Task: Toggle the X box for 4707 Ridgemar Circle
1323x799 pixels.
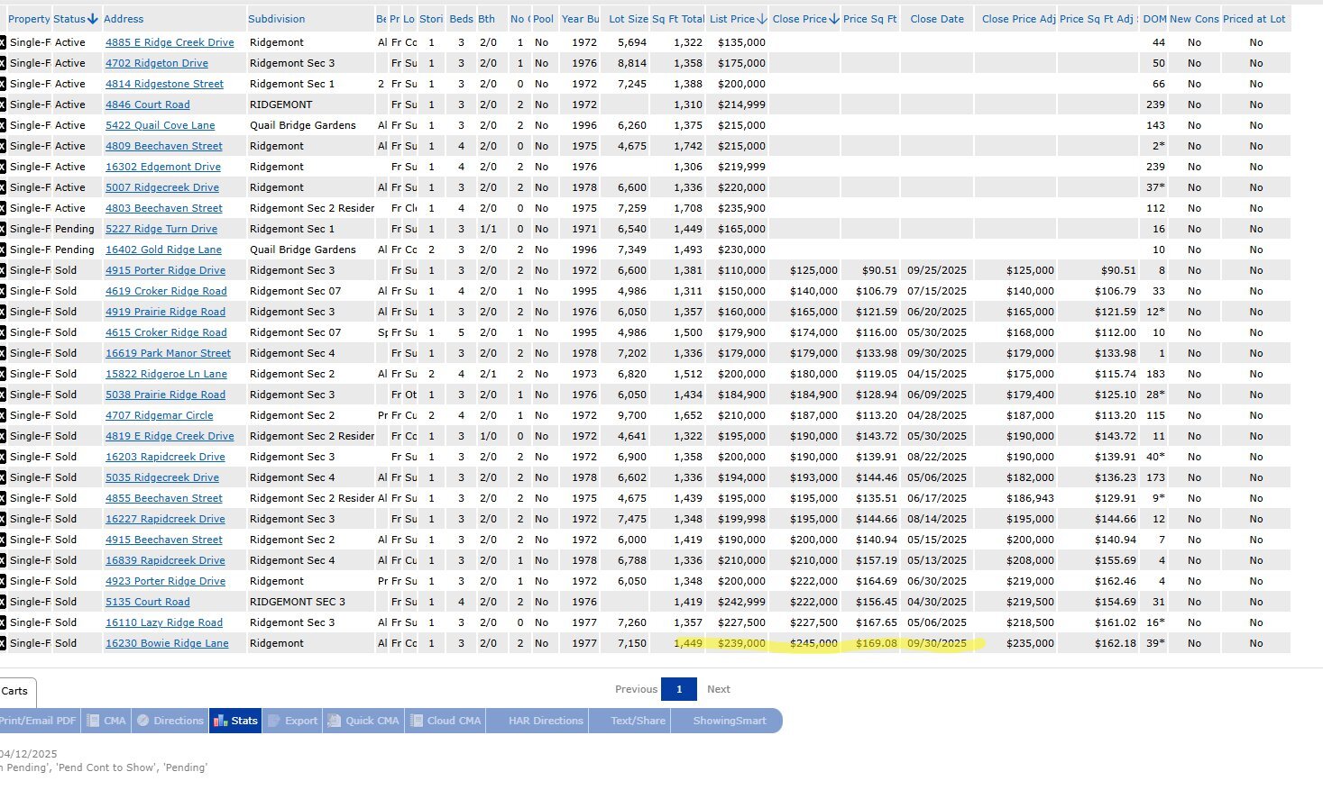Action: point(3,415)
